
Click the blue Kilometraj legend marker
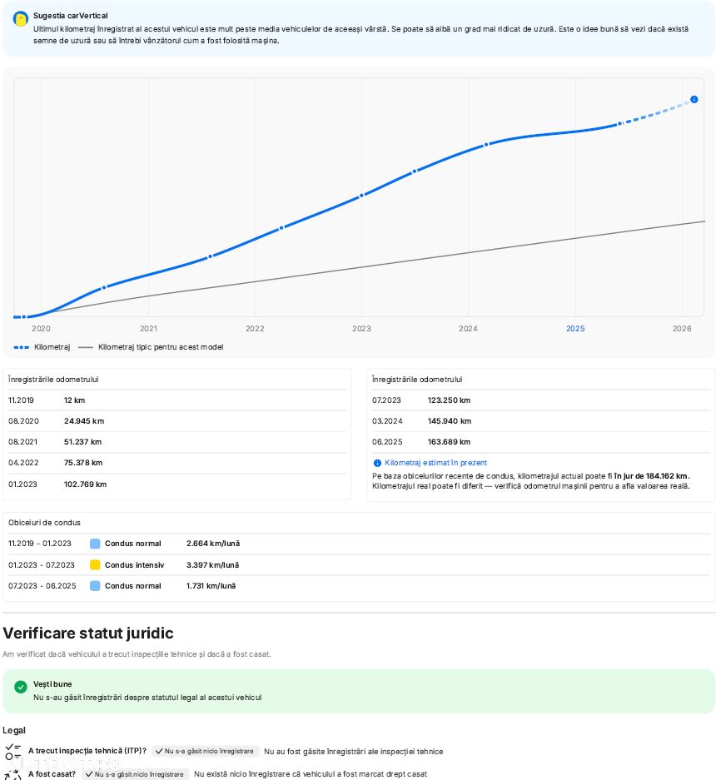pos(21,347)
